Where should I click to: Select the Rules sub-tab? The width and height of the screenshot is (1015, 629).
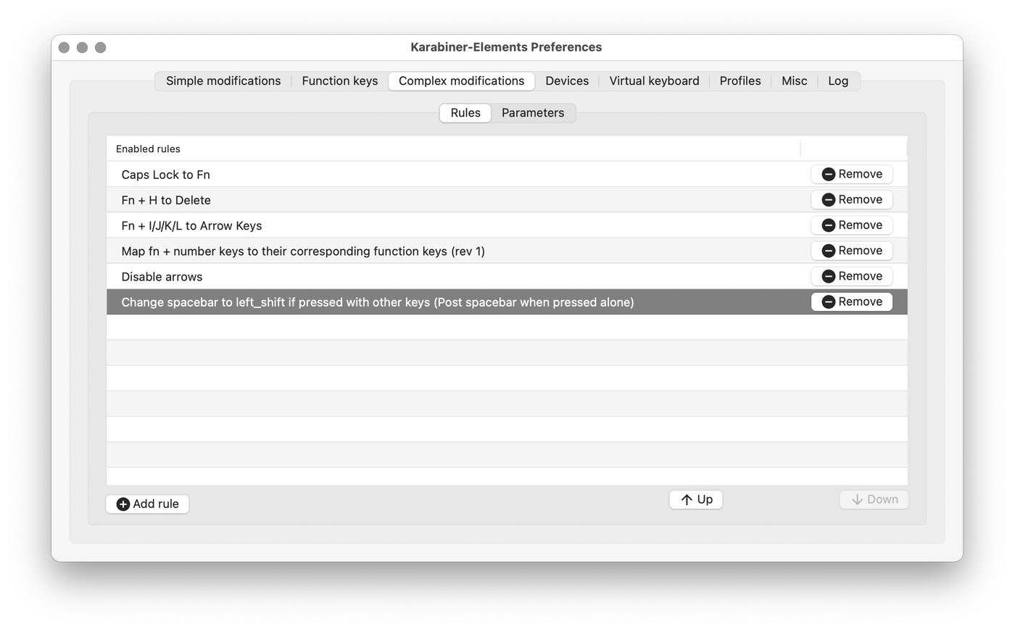click(x=465, y=113)
